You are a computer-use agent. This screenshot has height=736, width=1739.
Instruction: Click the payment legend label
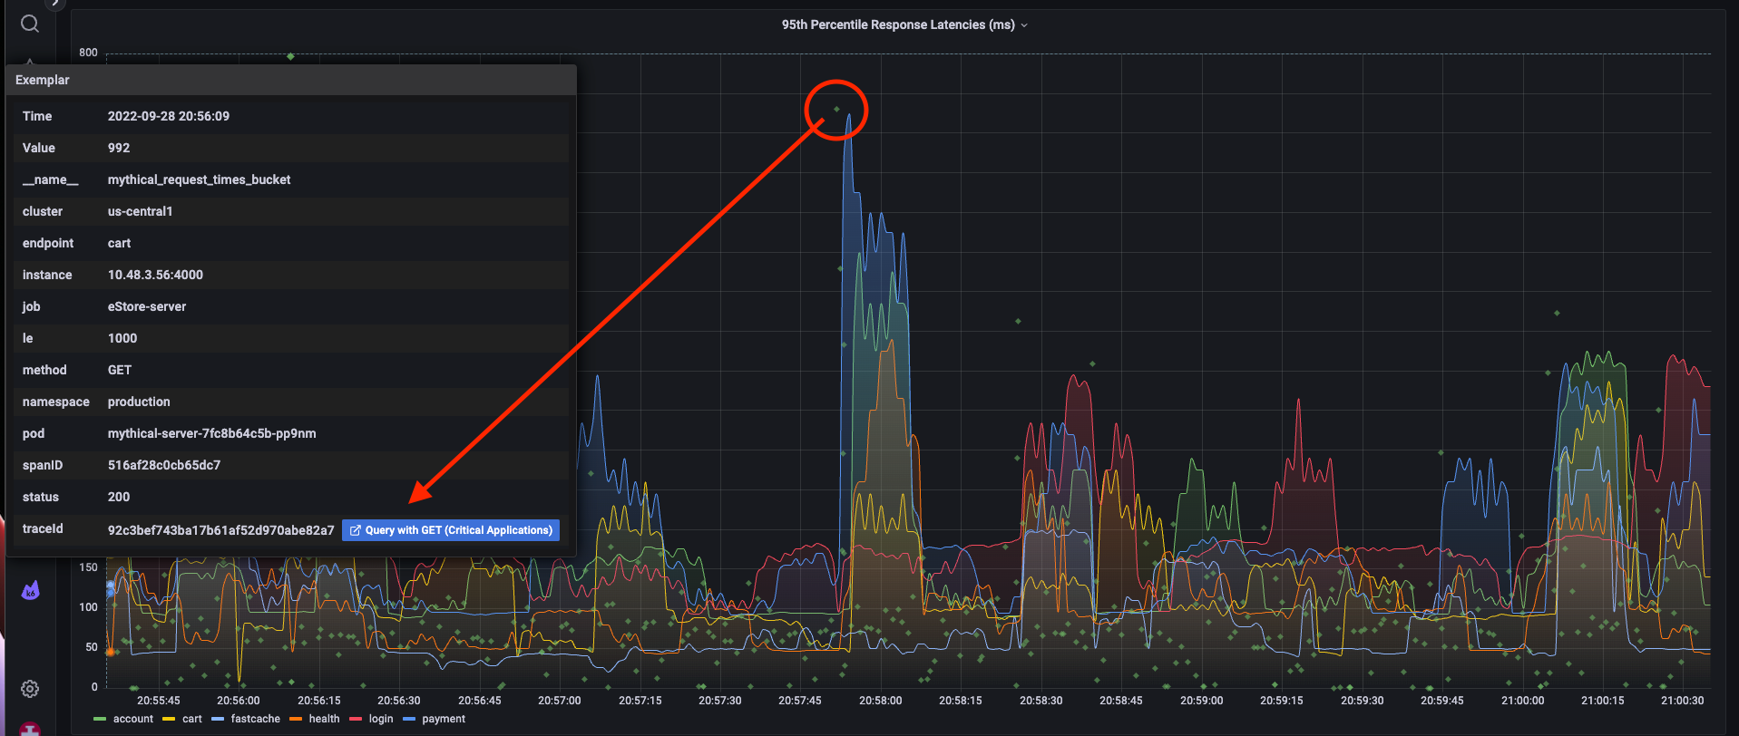pos(443,719)
